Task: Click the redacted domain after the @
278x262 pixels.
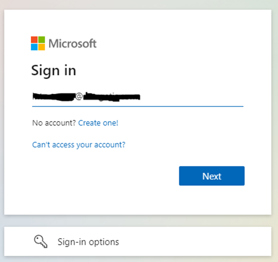Action: [x=111, y=97]
